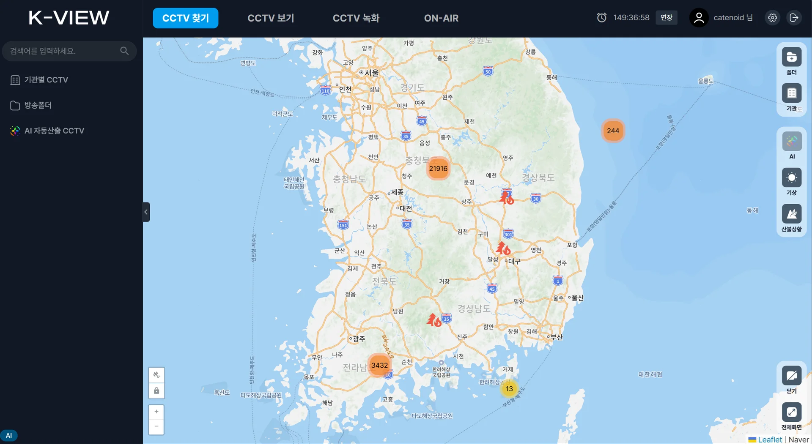The height and width of the screenshot is (445, 812).
Task: Click the satellite map control icon
Action: pyautogui.click(x=156, y=375)
